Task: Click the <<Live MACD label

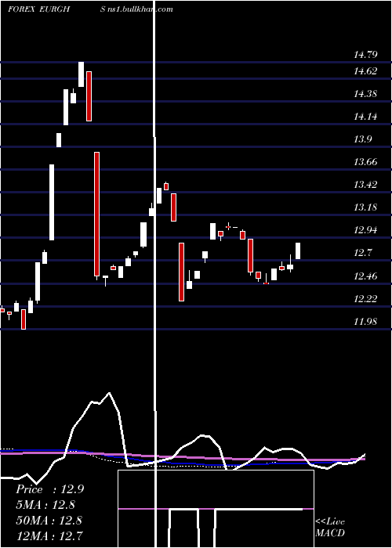Action: (330, 527)
